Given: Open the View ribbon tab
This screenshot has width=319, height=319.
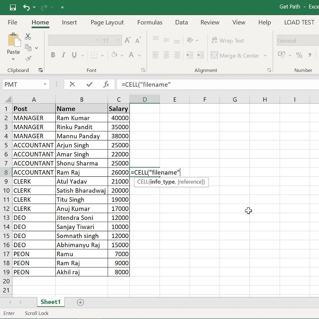Looking at the screenshot, I should (239, 22).
